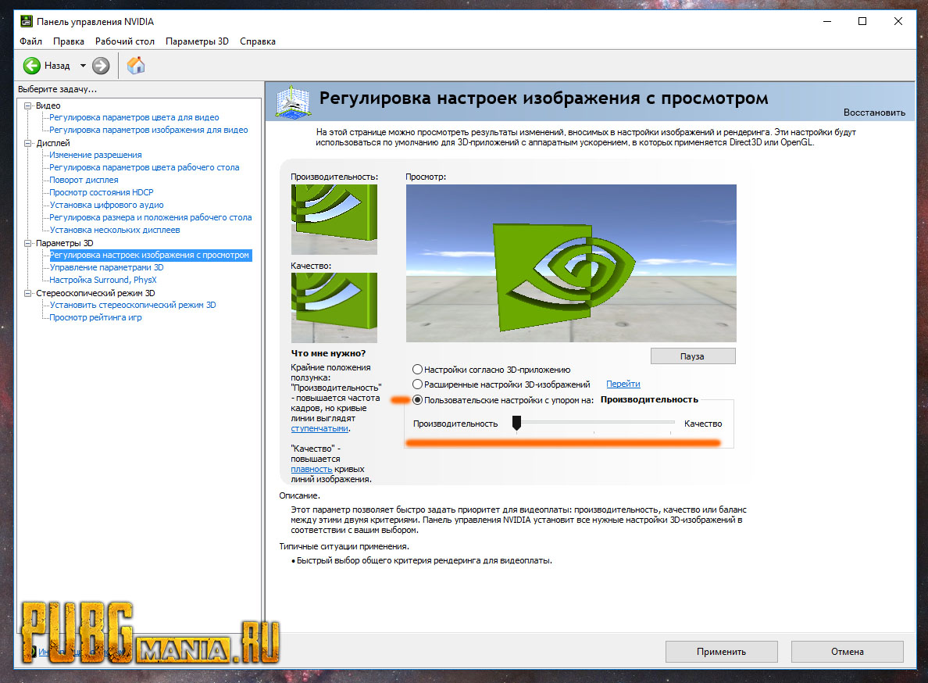Collapse the Видео tree node

(27, 105)
